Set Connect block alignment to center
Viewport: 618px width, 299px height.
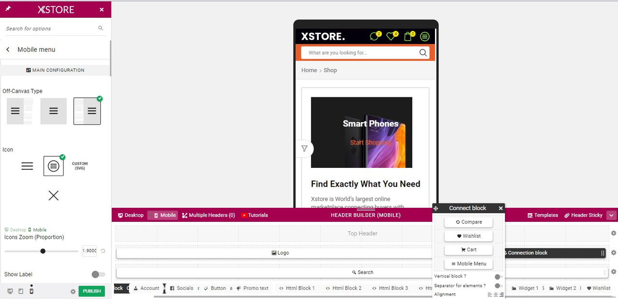(x=495, y=295)
